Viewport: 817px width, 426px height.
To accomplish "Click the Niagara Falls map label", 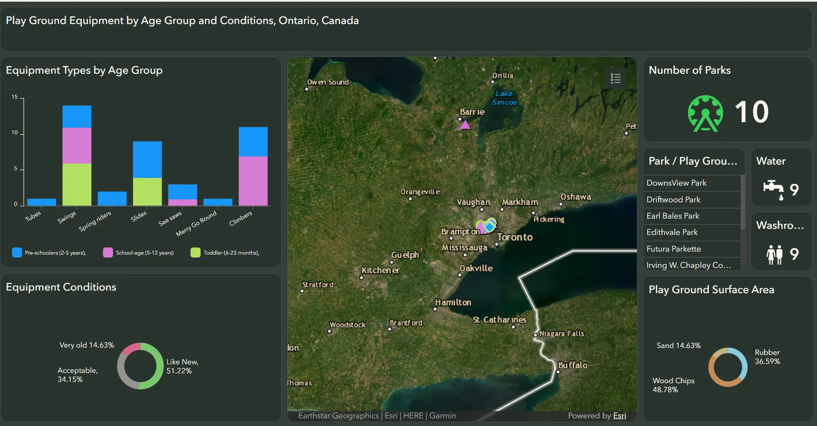I will point(562,334).
